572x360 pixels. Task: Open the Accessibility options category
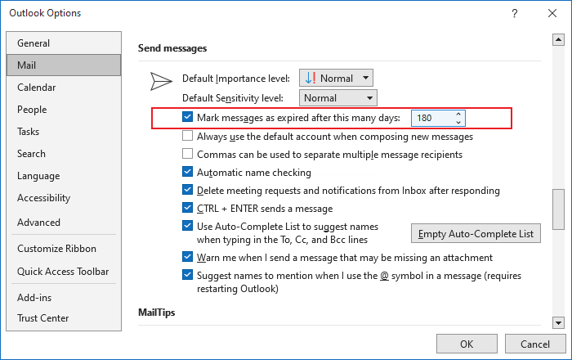64,198
